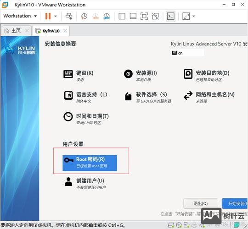Open 安装目的地(D) installation destination
This screenshot has width=248, height=229.
coord(207,76)
